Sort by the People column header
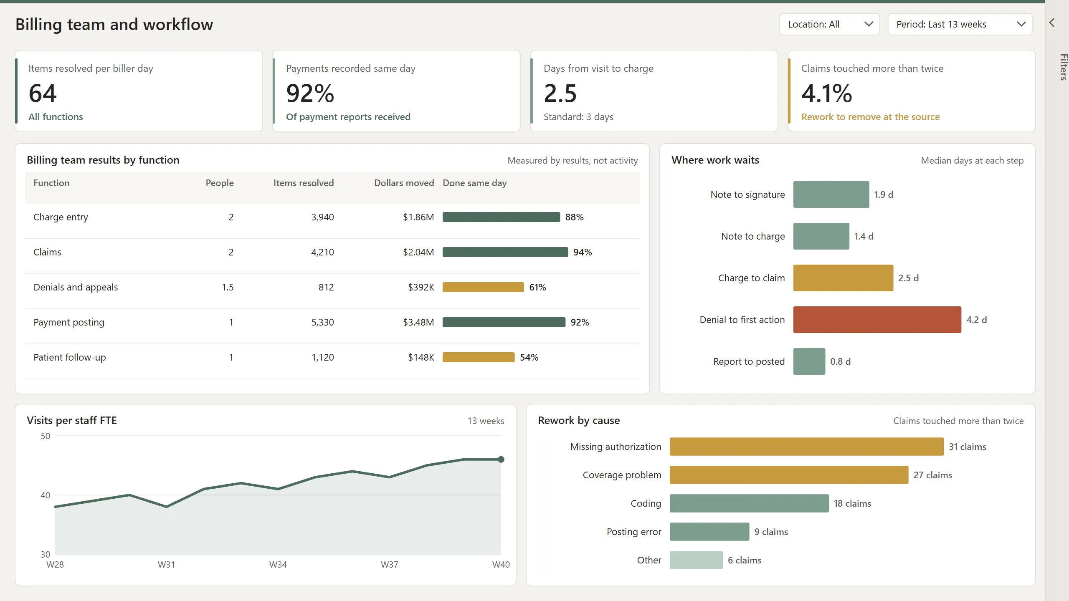1069x601 pixels. click(220, 183)
